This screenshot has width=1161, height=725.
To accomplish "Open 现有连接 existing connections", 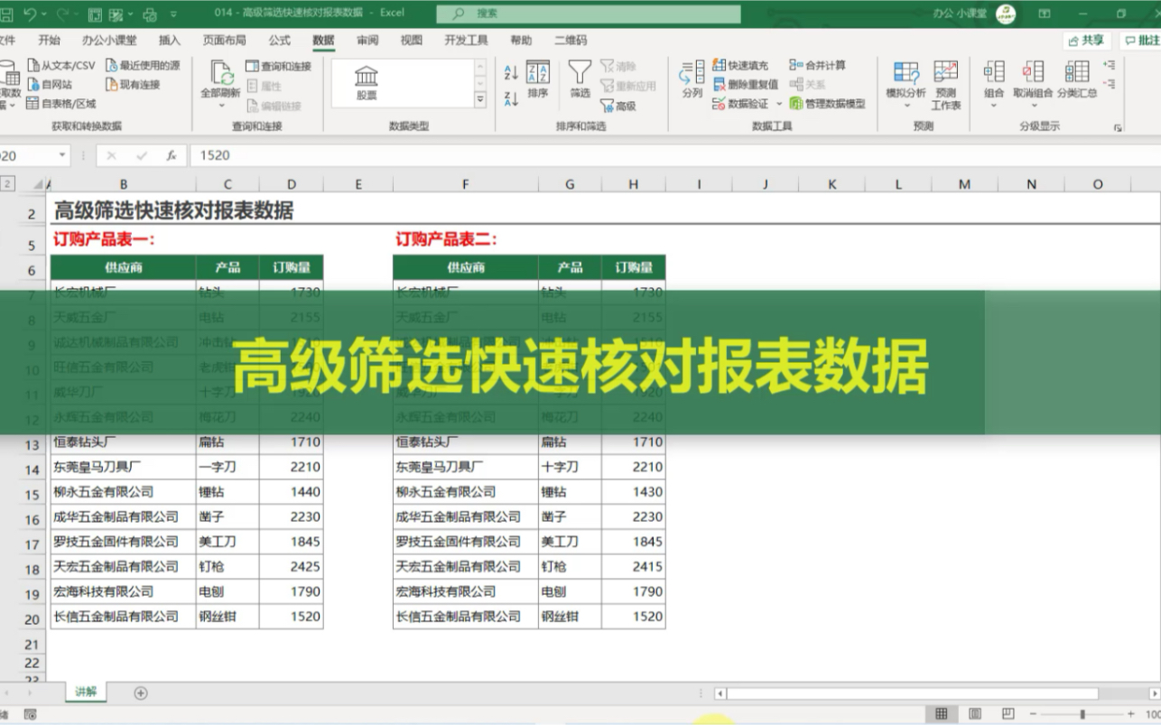I will pyautogui.click(x=133, y=85).
